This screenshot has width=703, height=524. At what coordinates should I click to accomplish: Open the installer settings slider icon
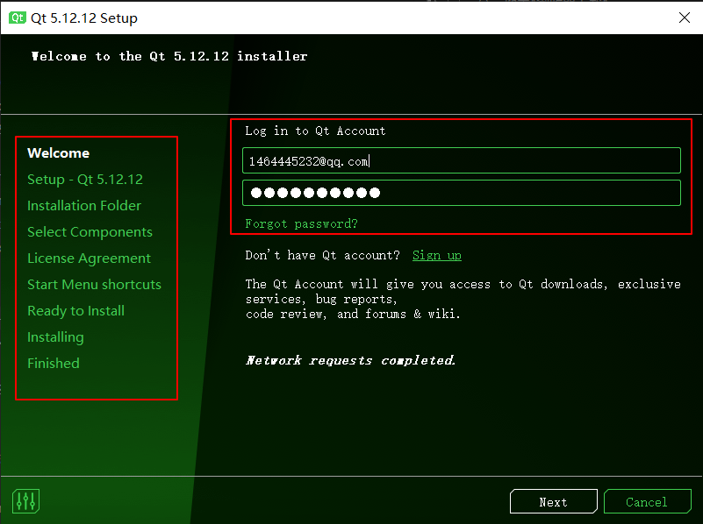click(x=26, y=501)
